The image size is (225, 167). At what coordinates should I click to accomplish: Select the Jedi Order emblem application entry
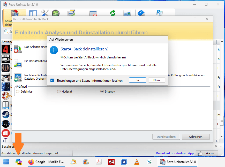click(x=6, y=68)
